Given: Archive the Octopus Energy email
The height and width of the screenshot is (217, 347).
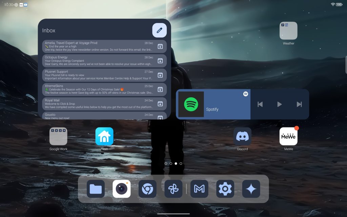Looking at the screenshot, I should (160, 61).
